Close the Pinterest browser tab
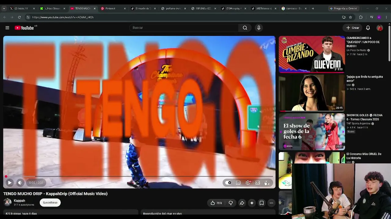The height and width of the screenshot is (219, 391). tap(125, 9)
